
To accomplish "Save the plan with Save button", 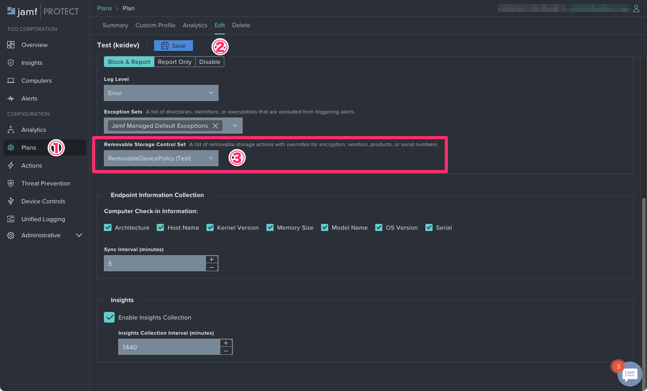I will [x=173, y=46].
